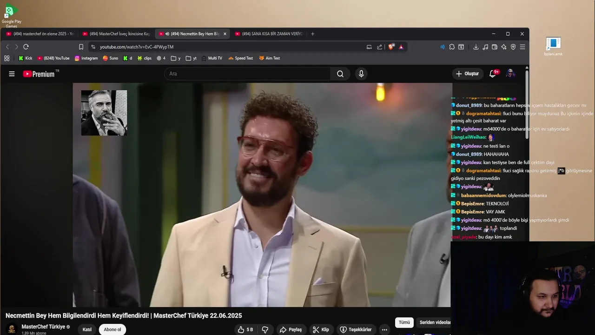
Task: Open Speed Test bookmark
Action: (240, 58)
